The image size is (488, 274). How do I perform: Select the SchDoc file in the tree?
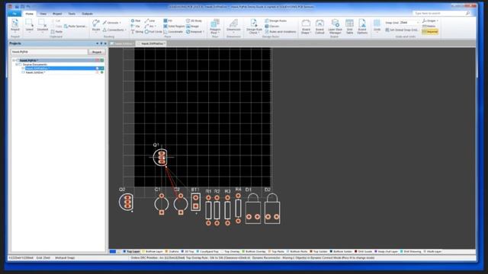[x=35, y=72]
